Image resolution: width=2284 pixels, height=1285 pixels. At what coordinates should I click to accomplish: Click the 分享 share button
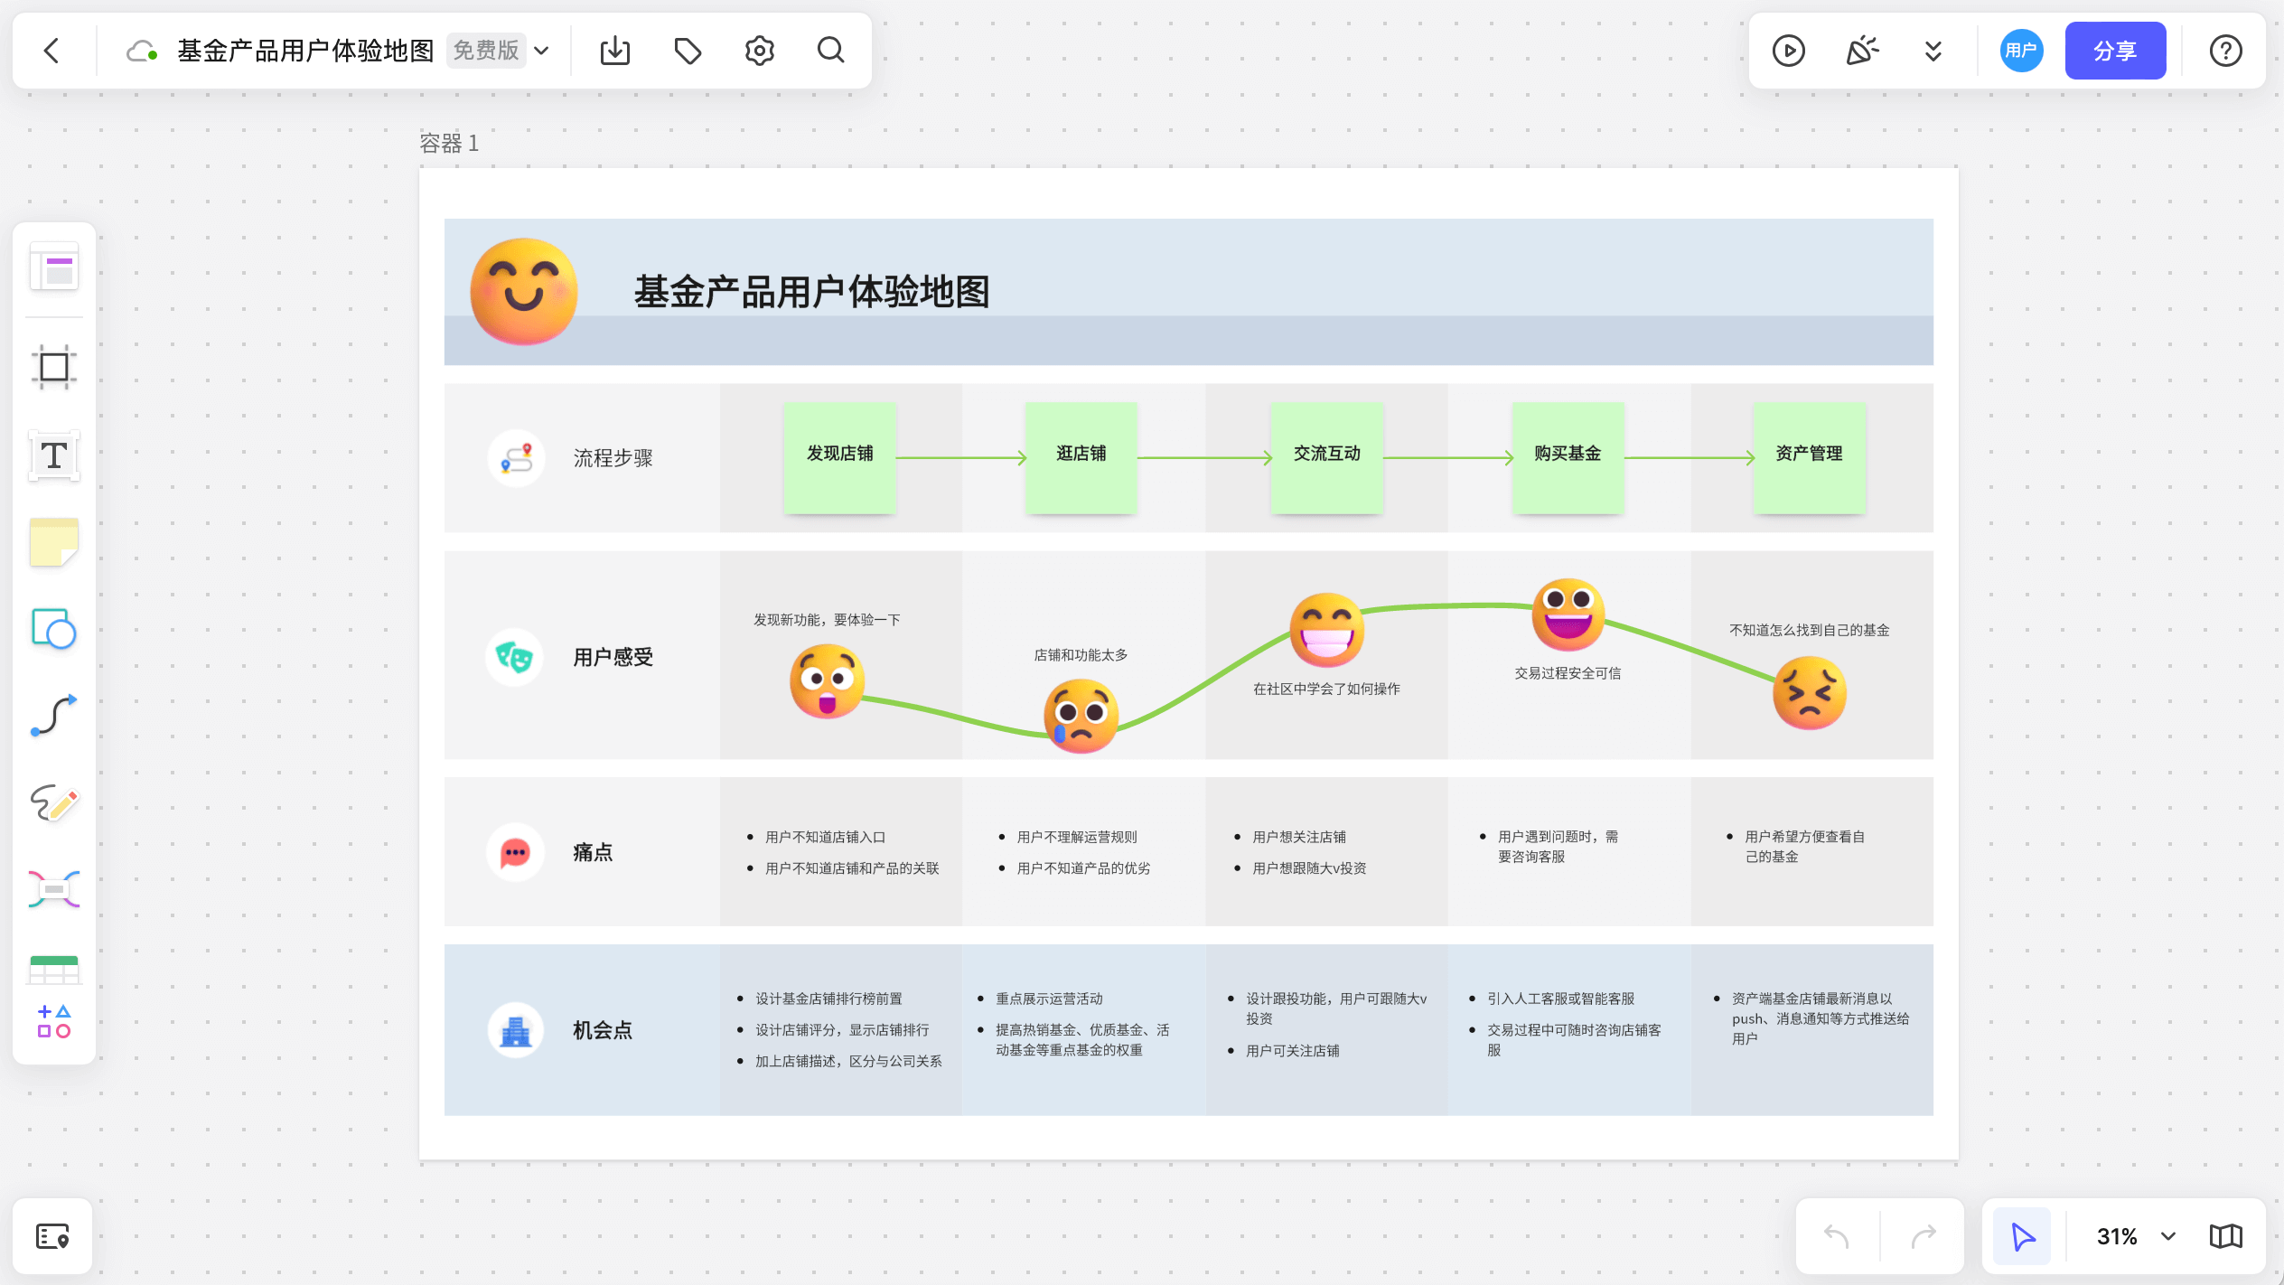click(x=2114, y=51)
